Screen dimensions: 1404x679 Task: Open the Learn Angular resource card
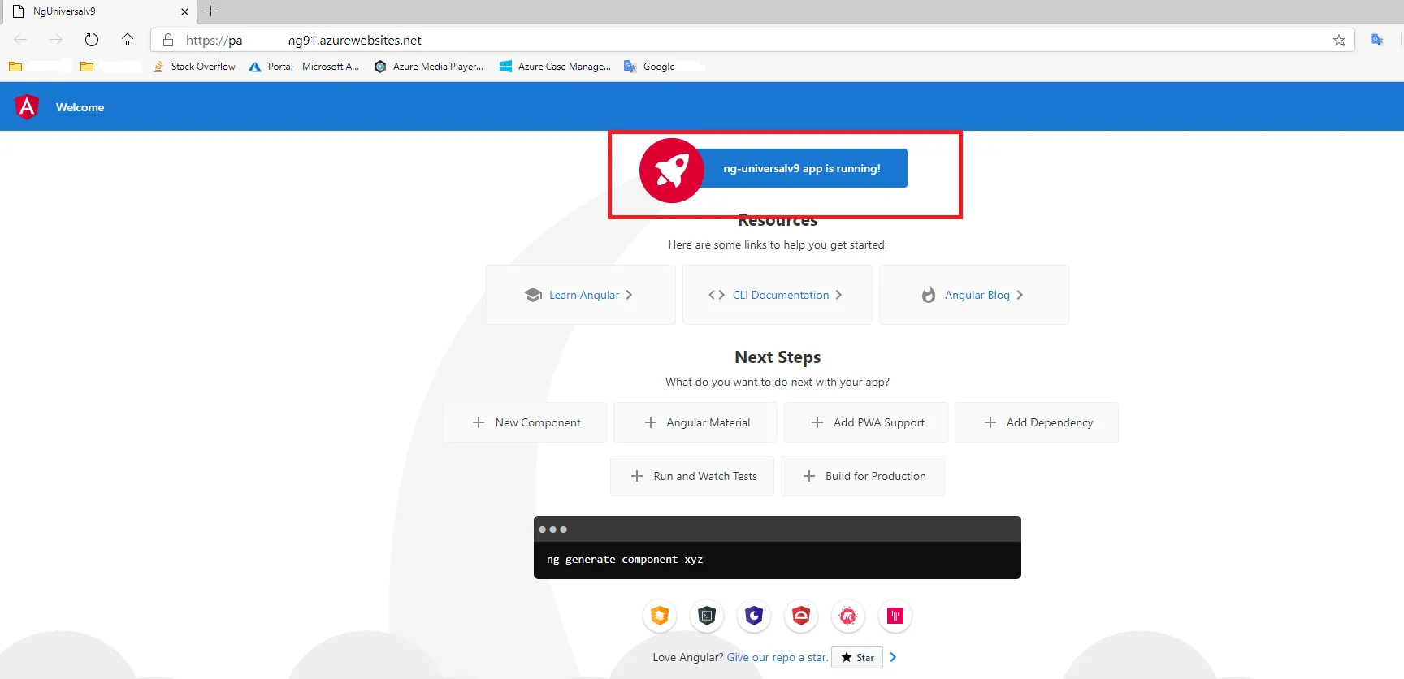click(581, 295)
